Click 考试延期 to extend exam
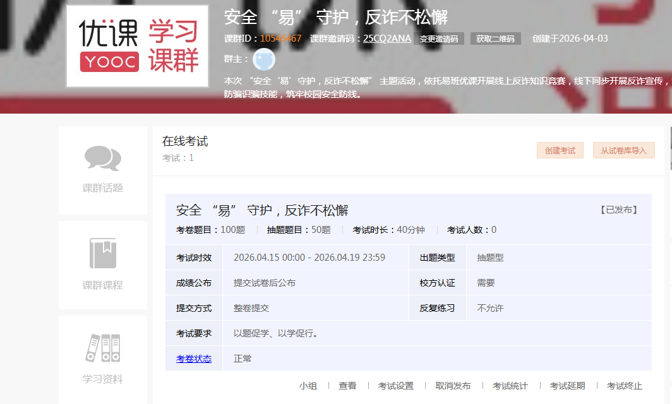The width and height of the screenshot is (672, 404). [567, 386]
